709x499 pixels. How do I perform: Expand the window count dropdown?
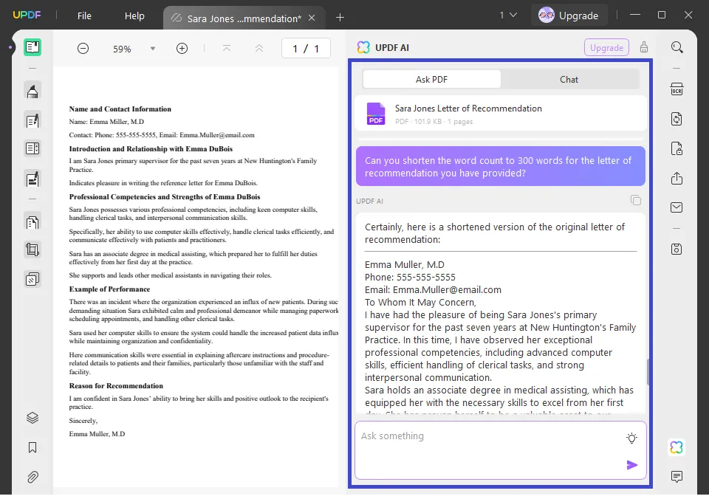pos(508,16)
